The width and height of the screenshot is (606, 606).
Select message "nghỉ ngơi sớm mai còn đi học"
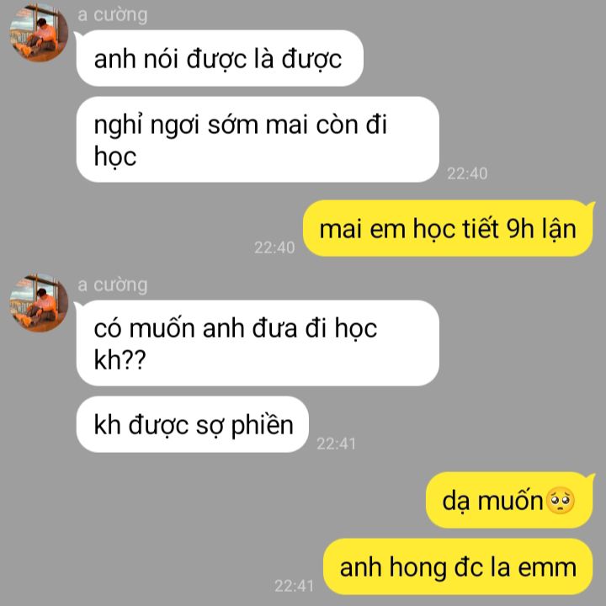[258, 140]
